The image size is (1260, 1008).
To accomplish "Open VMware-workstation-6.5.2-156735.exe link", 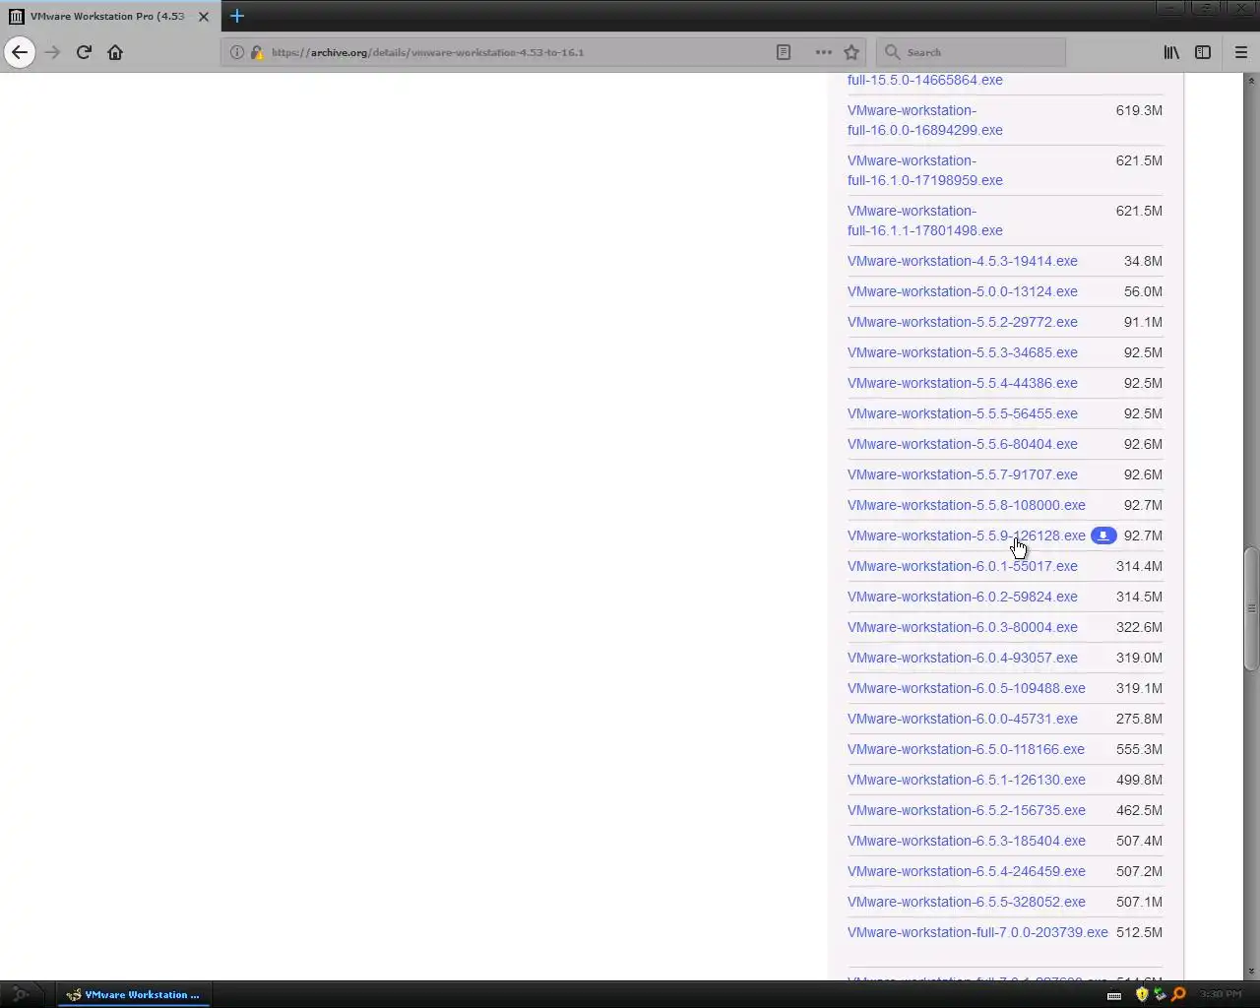I will click(967, 810).
